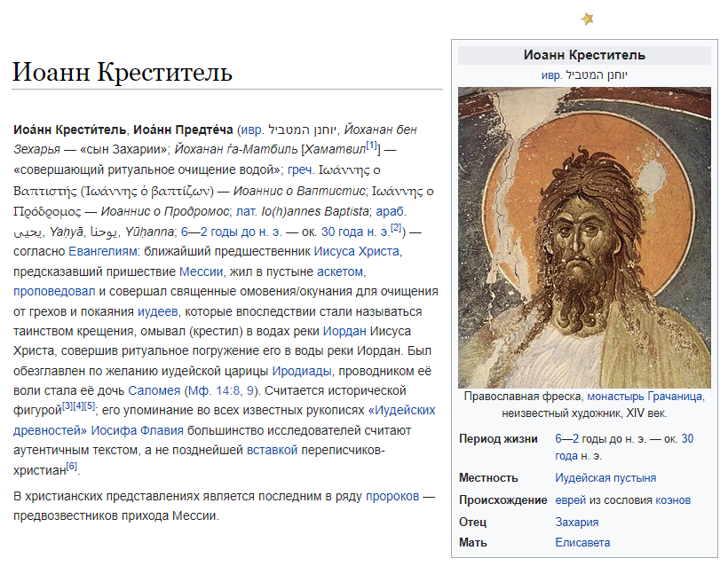The width and height of the screenshot is (728, 574).
Task: Open the «Евангелиям» link
Action: (103, 251)
